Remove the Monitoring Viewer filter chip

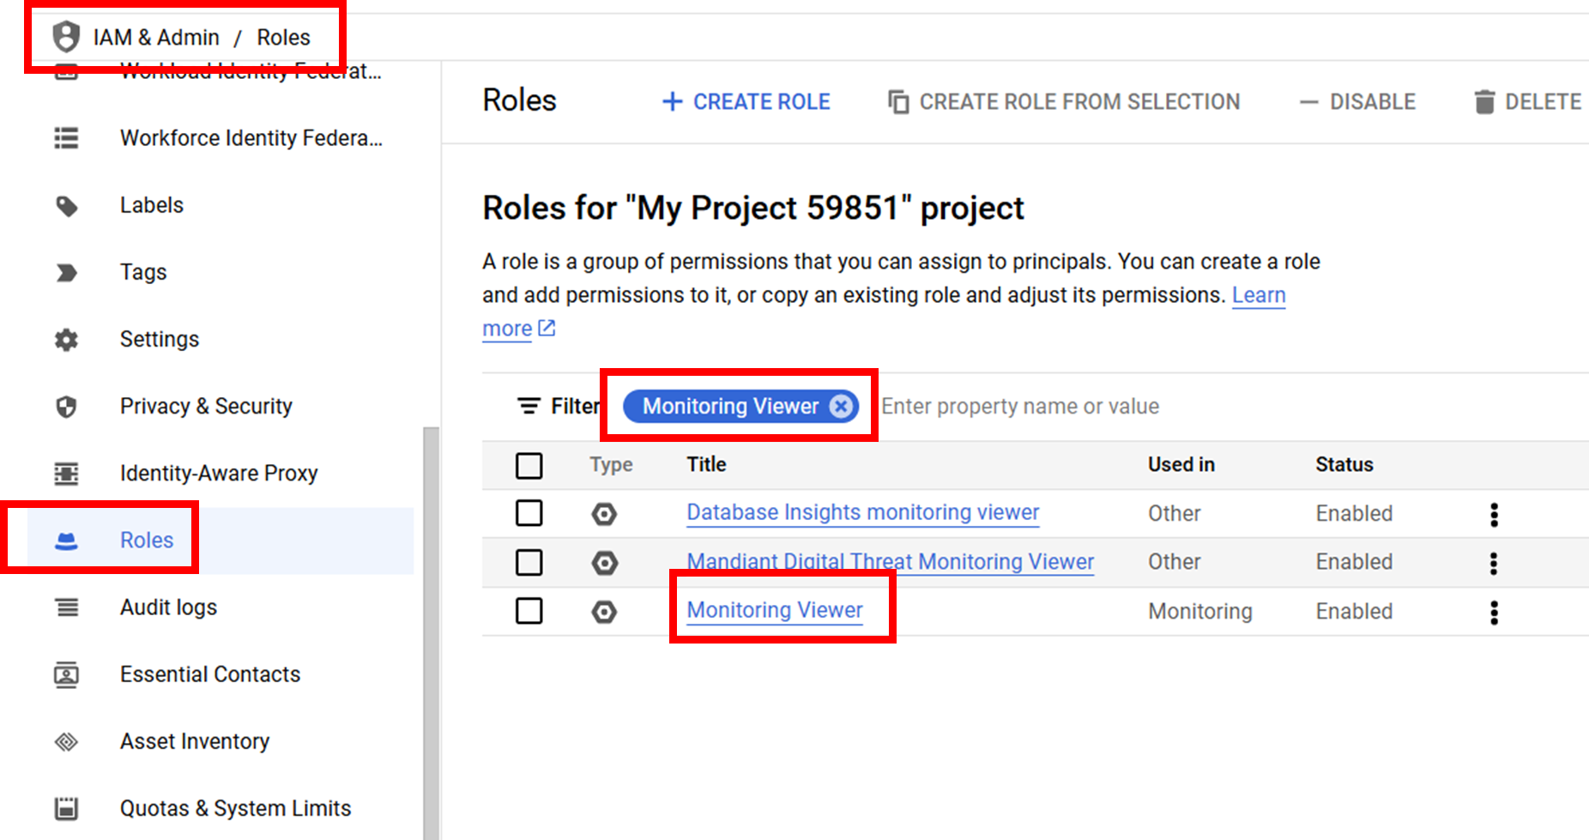pos(842,406)
